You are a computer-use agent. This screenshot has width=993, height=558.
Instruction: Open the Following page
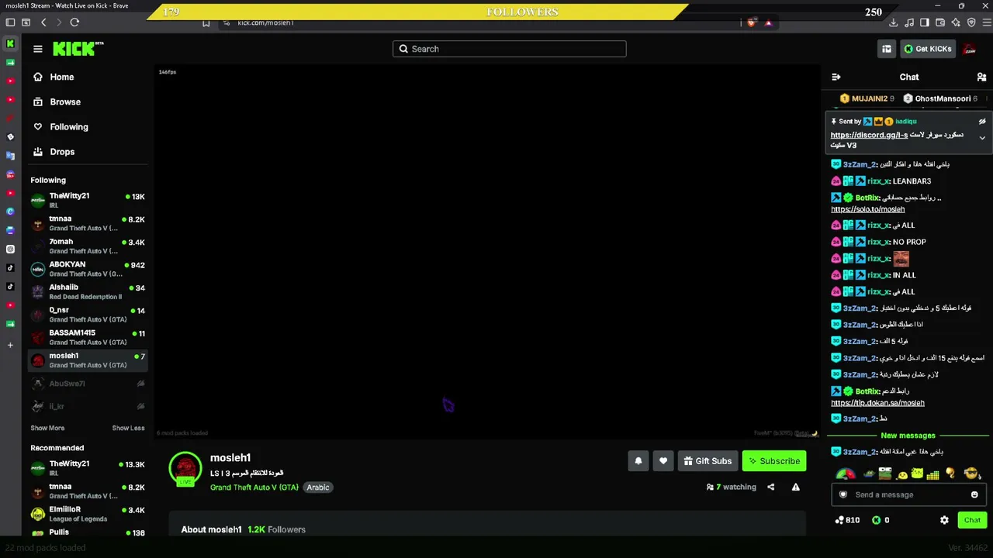click(61, 126)
